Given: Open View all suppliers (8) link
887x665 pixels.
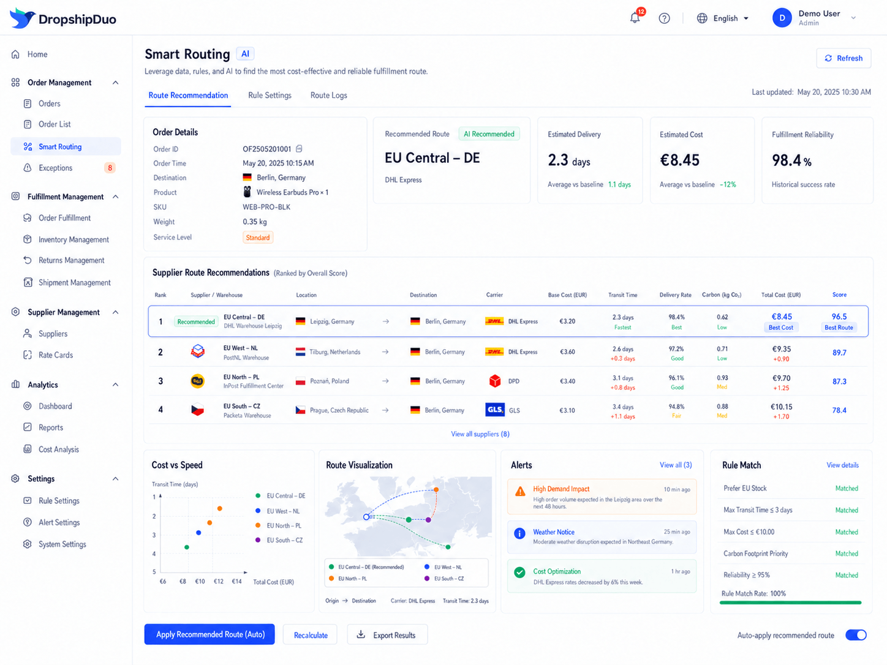Looking at the screenshot, I should (x=480, y=434).
